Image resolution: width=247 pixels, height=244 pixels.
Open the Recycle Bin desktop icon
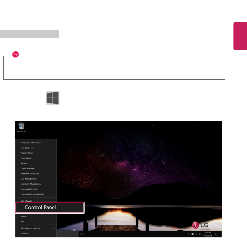coord(21,127)
